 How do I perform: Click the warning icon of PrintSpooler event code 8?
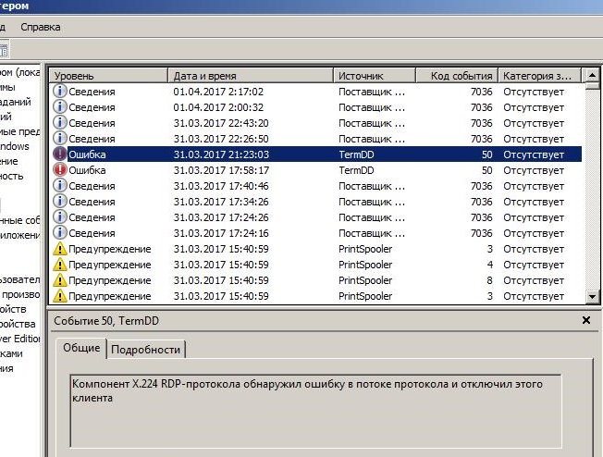(x=60, y=280)
